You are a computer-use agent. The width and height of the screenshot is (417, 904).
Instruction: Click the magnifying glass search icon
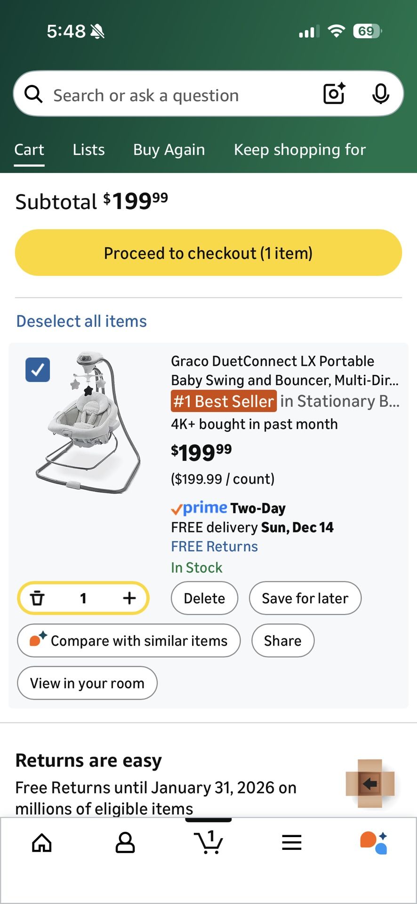point(33,94)
